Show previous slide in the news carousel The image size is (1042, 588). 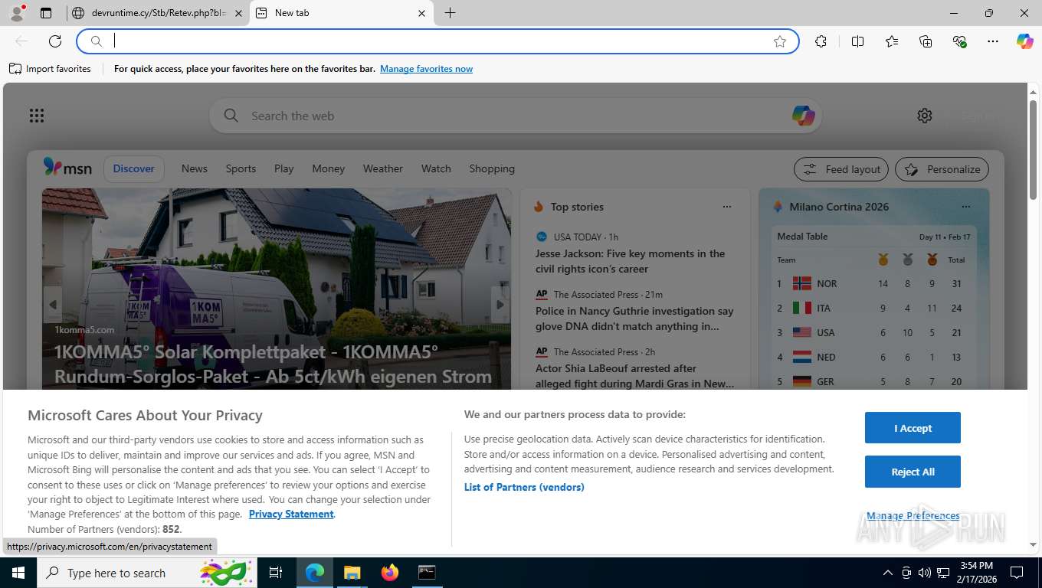point(53,304)
